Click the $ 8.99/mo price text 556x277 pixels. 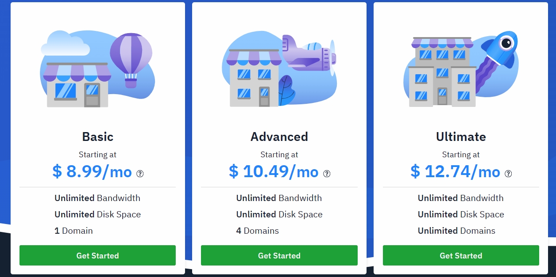[92, 171]
